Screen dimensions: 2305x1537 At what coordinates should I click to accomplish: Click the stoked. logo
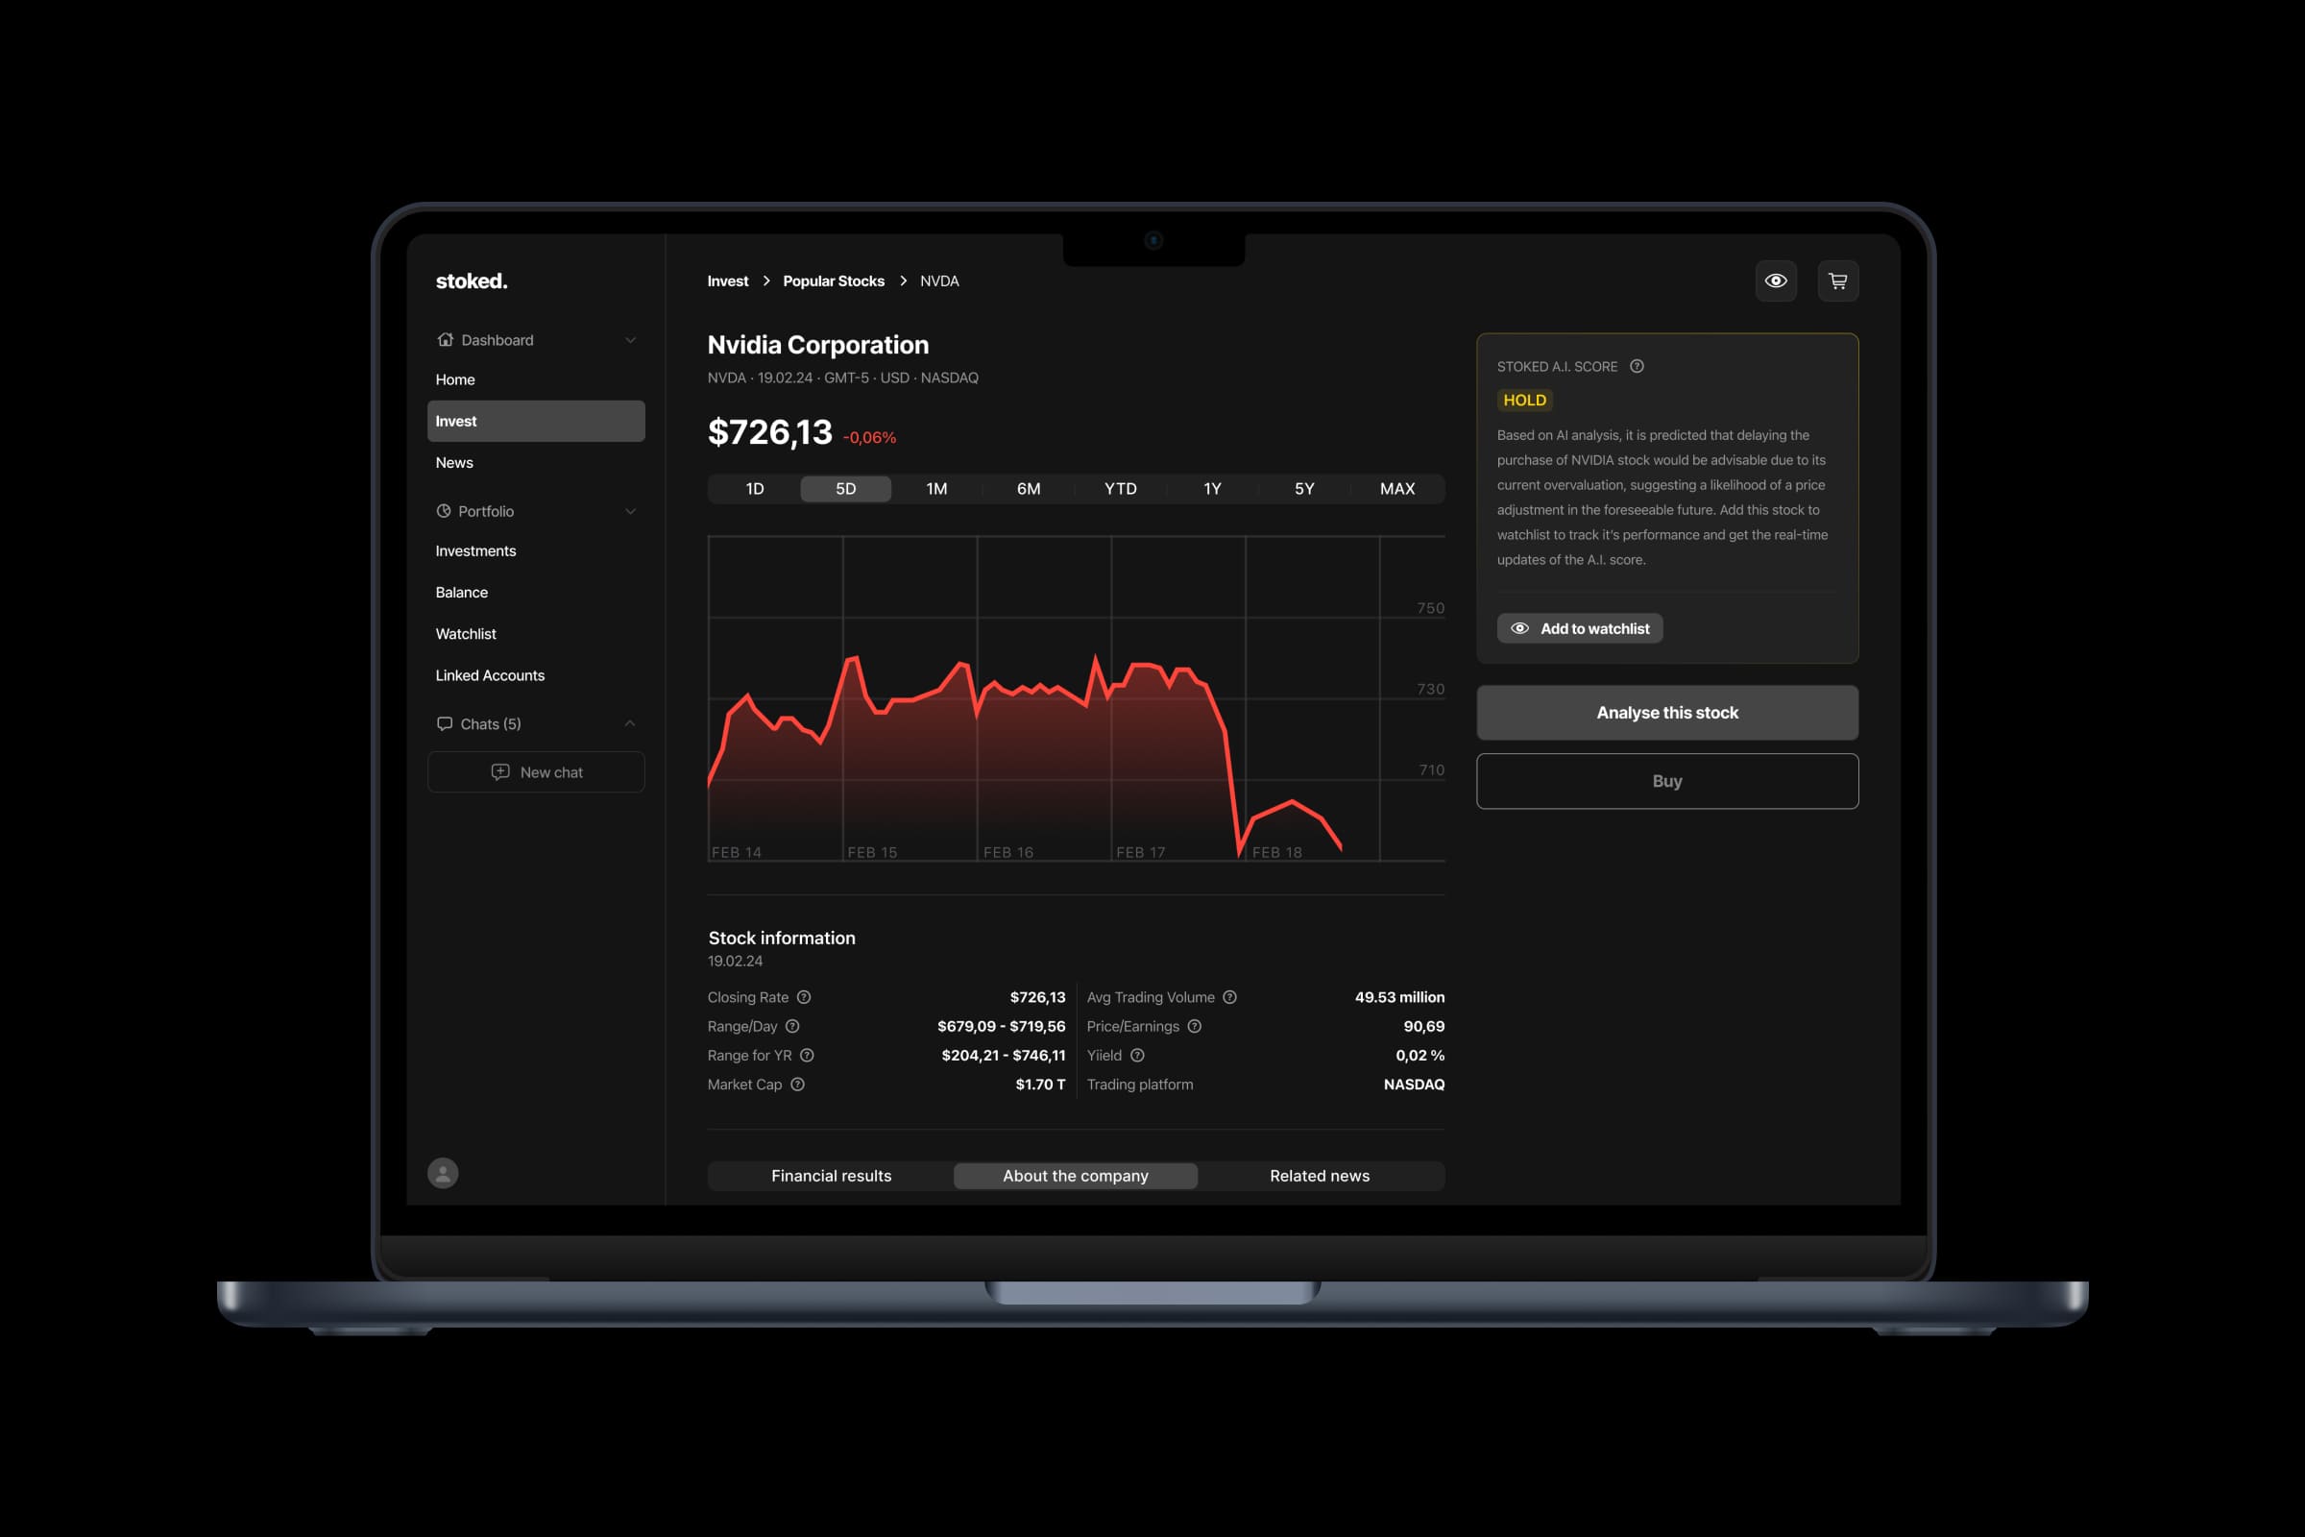[472, 281]
